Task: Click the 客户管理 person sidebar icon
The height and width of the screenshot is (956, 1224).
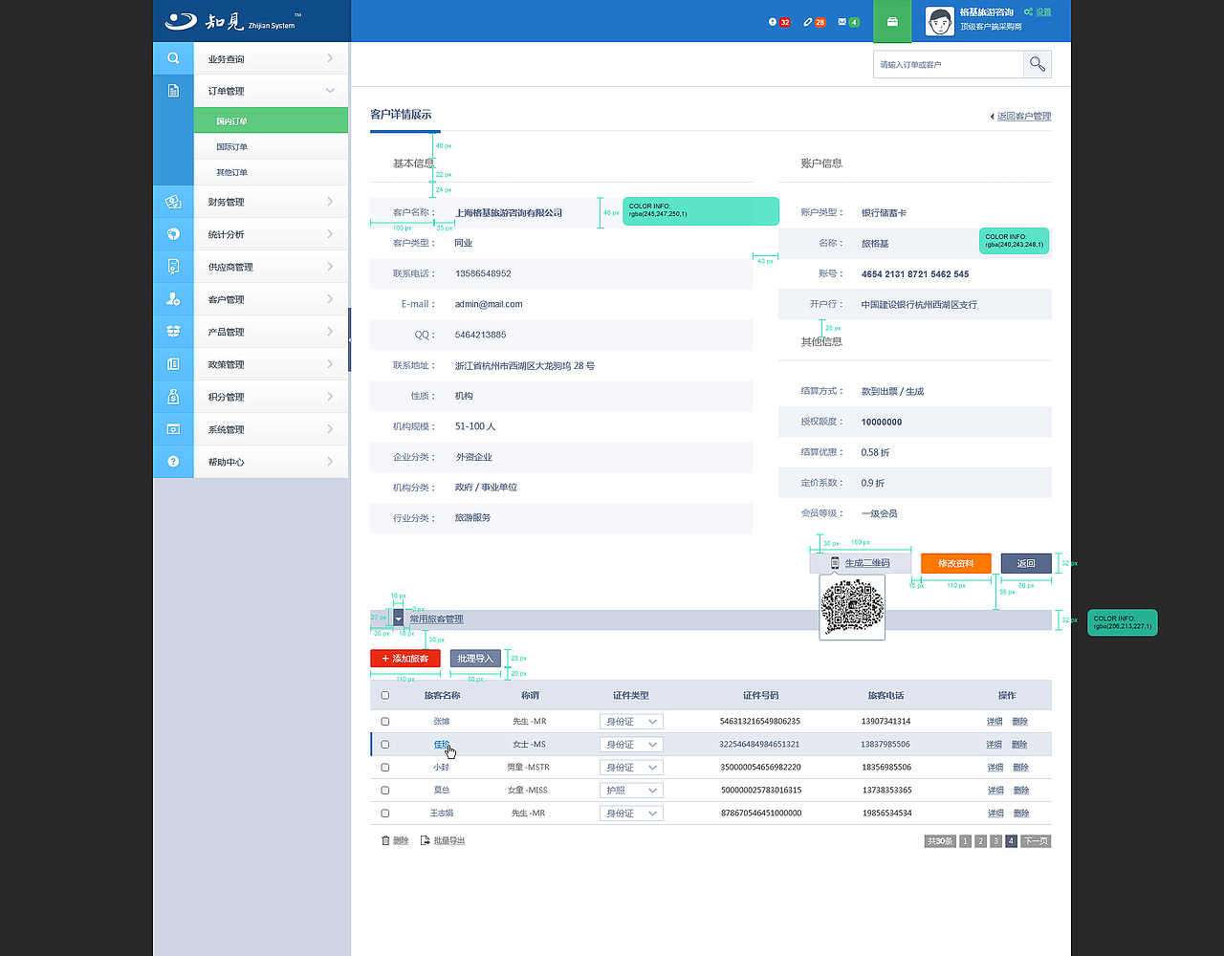Action: coord(173,299)
